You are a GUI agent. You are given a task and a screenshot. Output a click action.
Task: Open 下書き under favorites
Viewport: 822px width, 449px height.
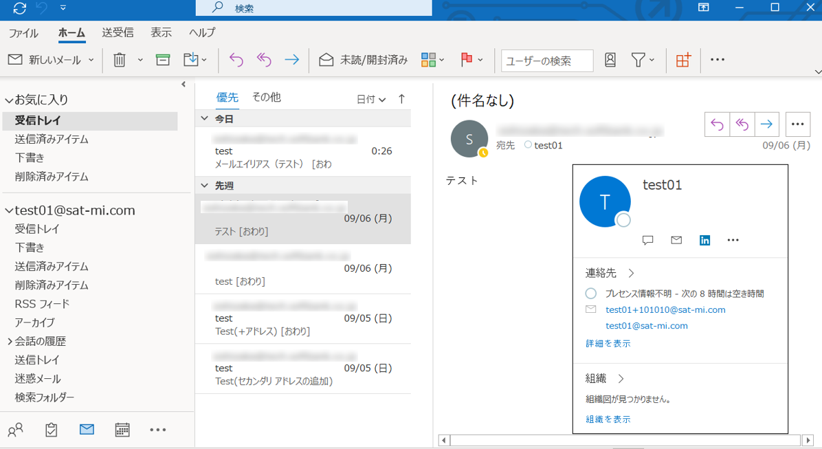click(x=30, y=158)
